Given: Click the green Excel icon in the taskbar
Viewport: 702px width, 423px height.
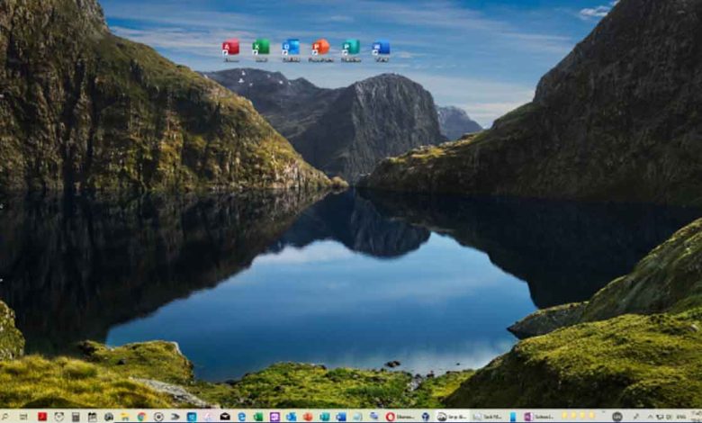Looking at the screenshot, I should coord(257,417).
